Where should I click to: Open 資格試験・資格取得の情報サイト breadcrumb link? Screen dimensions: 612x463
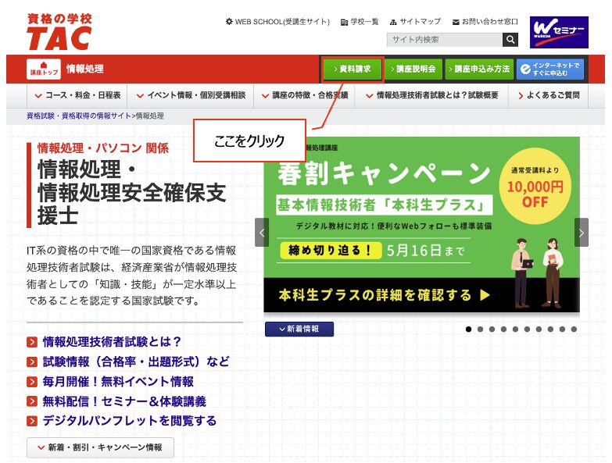click(x=79, y=116)
